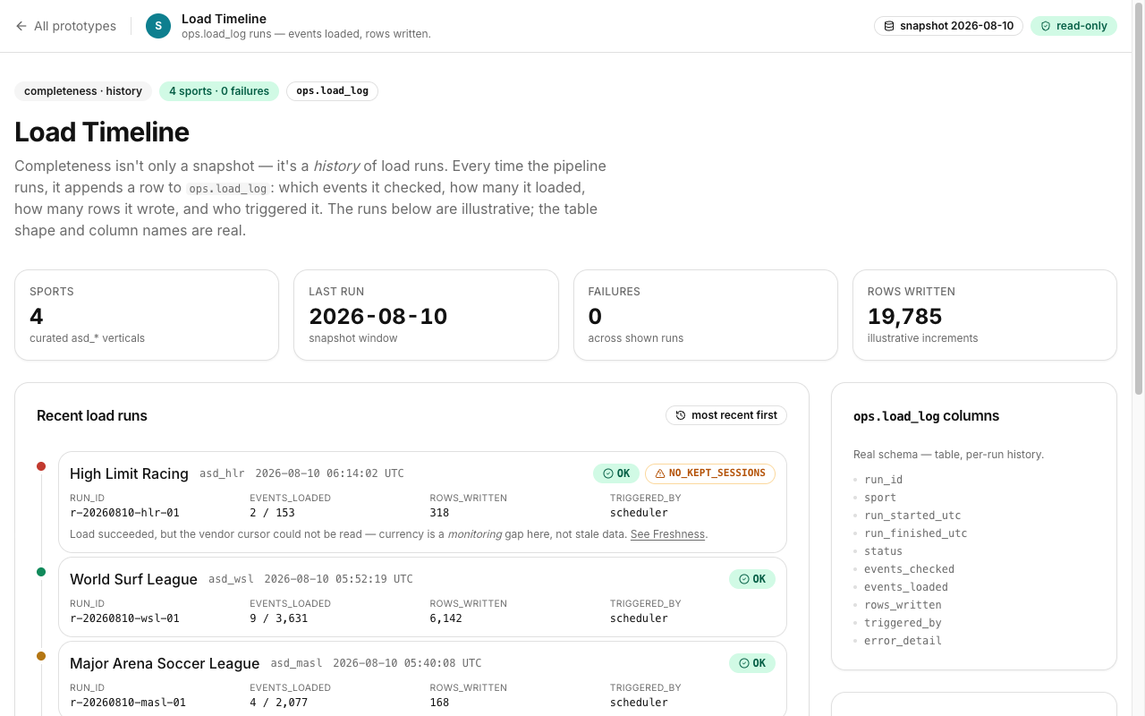Click run id r-20260810-hlr-01
The height and width of the screenshot is (716, 1145).
pyautogui.click(x=124, y=513)
